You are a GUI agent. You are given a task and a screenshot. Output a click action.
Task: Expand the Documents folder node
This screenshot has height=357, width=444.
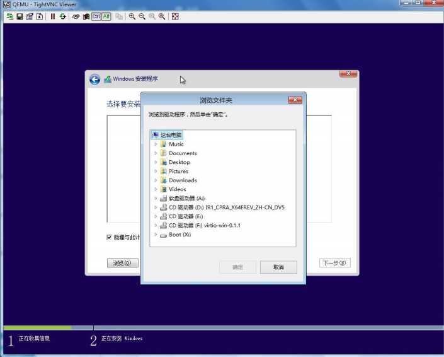pyautogui.click(x=156, y=153)
